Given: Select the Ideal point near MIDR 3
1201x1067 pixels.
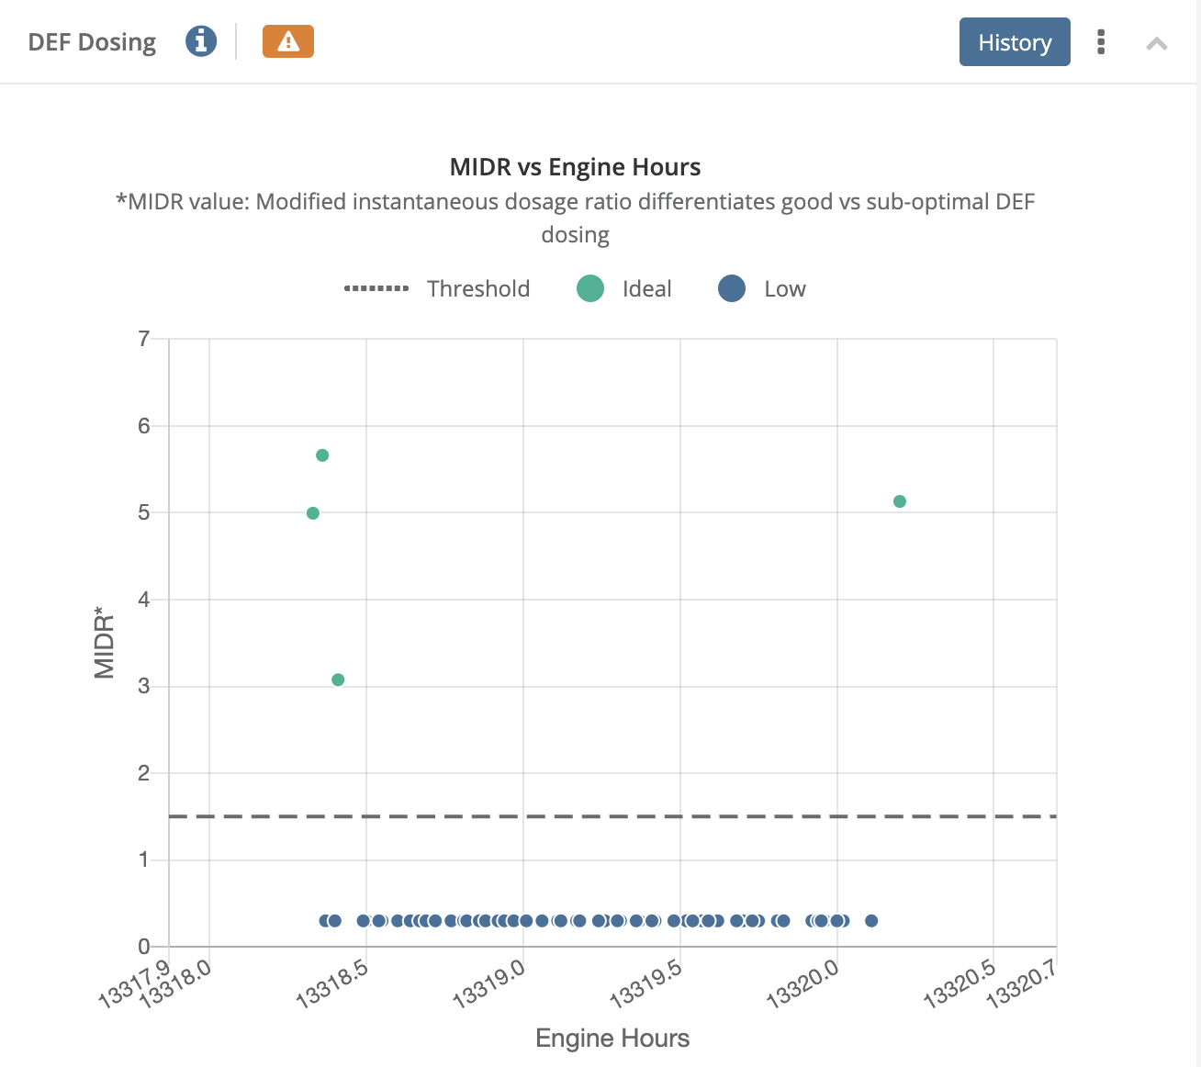Looking at the screenshot, I should (338, 680).
